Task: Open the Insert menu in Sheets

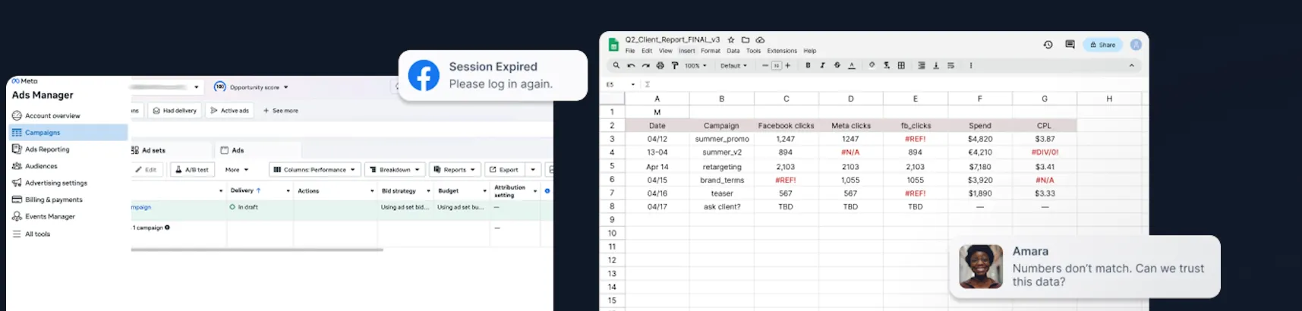Action: click(x=687, y=51)
